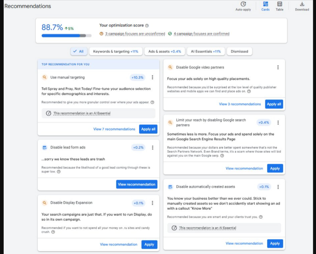This screenshot has height=254, width=316.
Task: Switch to Cards view
Action: click(265, 6)
